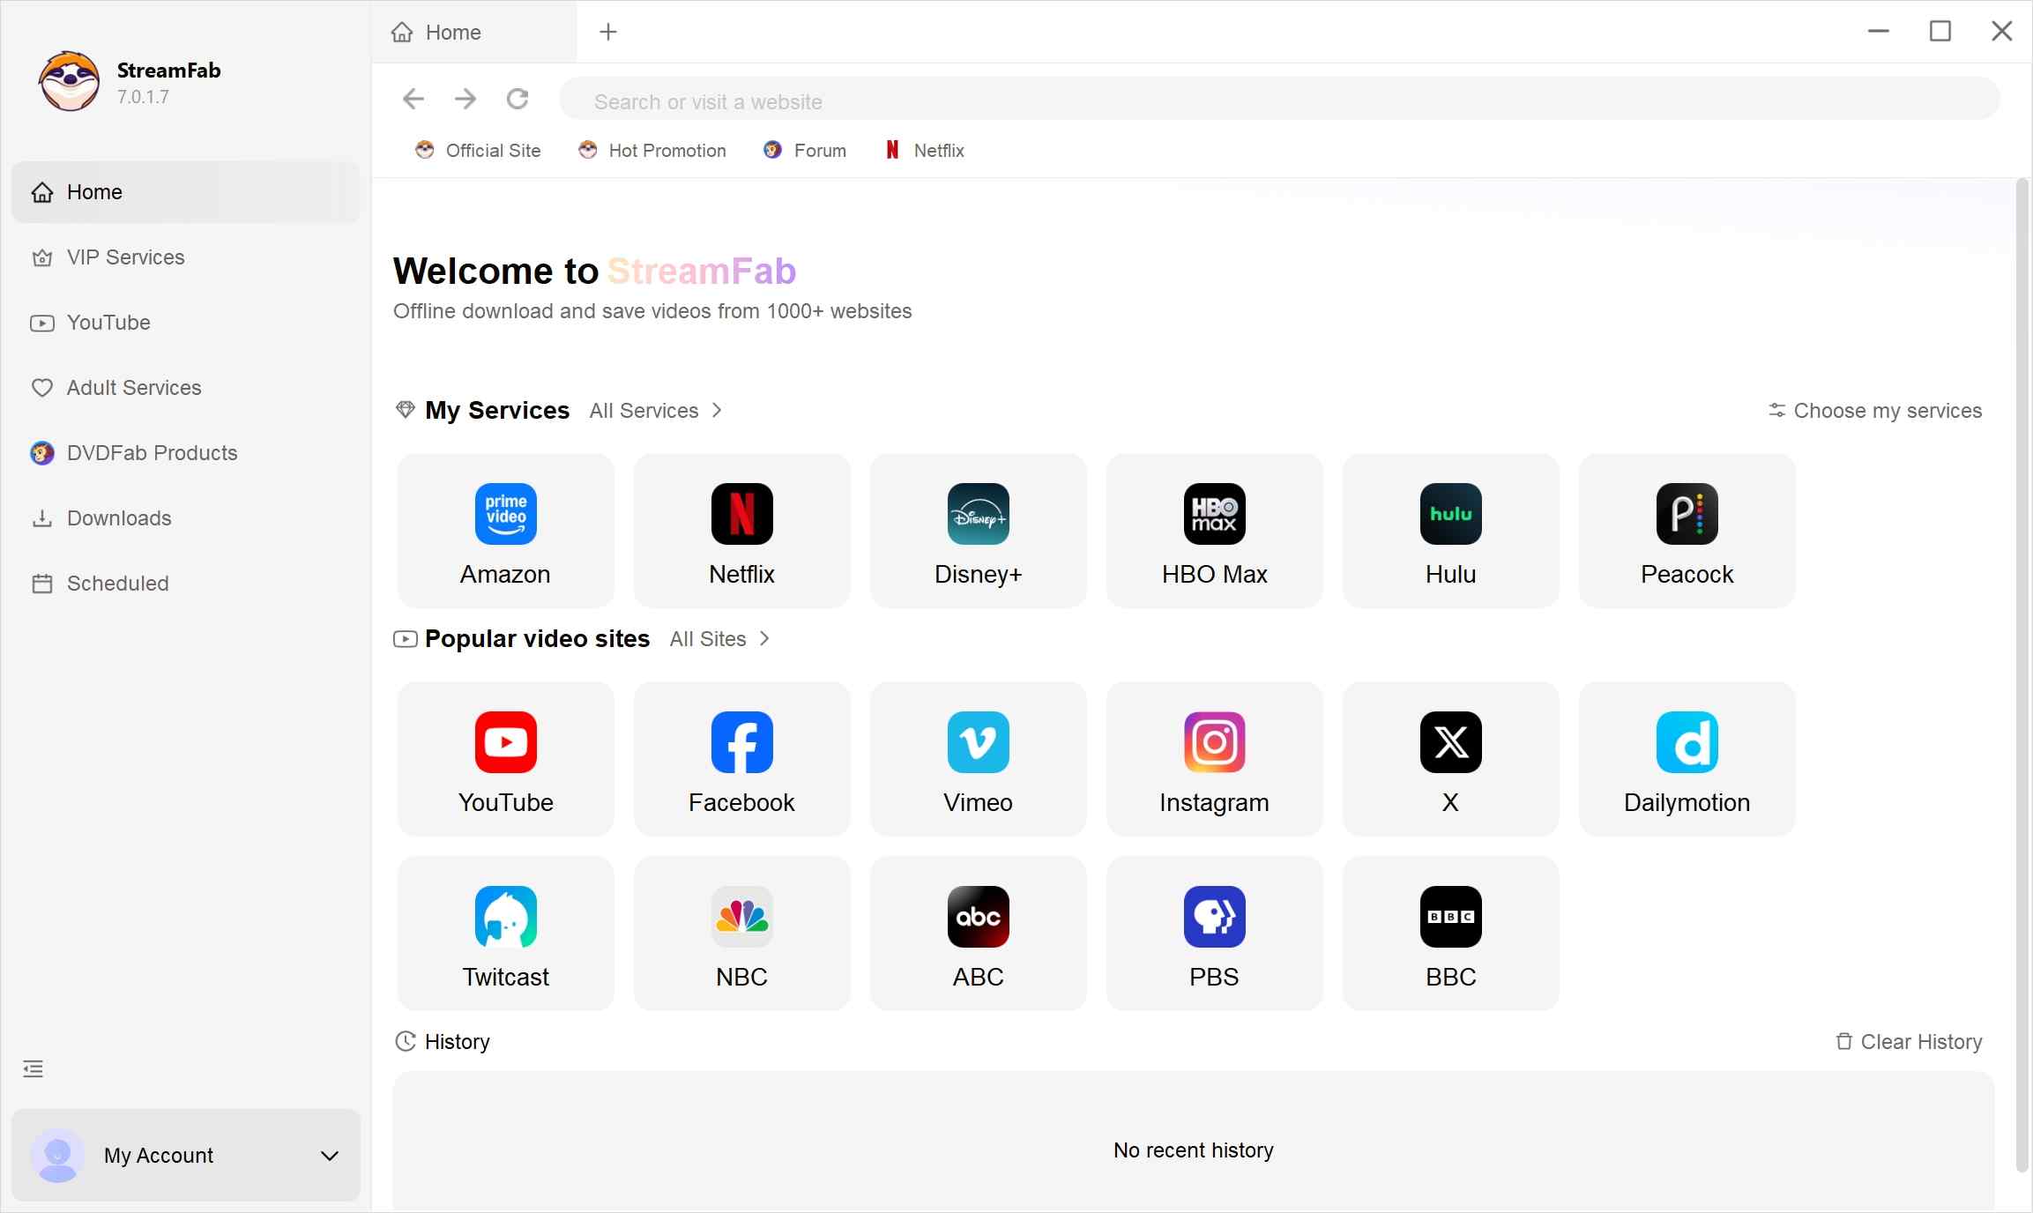
Task: Switch to the Home tab
Action: pyautogui.click(x=453, y=32)
